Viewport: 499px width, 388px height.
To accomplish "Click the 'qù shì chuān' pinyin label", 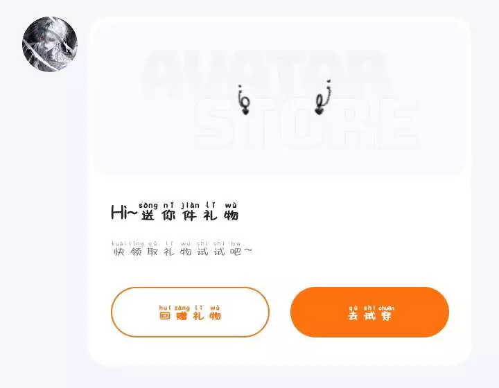I will (371, 308).
